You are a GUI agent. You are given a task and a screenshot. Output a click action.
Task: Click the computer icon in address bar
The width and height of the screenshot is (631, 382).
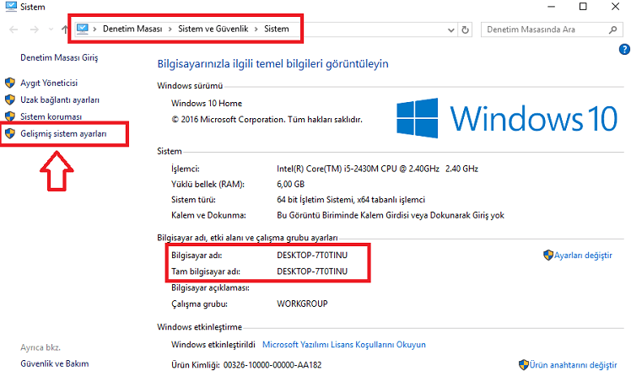click(x=82, y=29)
